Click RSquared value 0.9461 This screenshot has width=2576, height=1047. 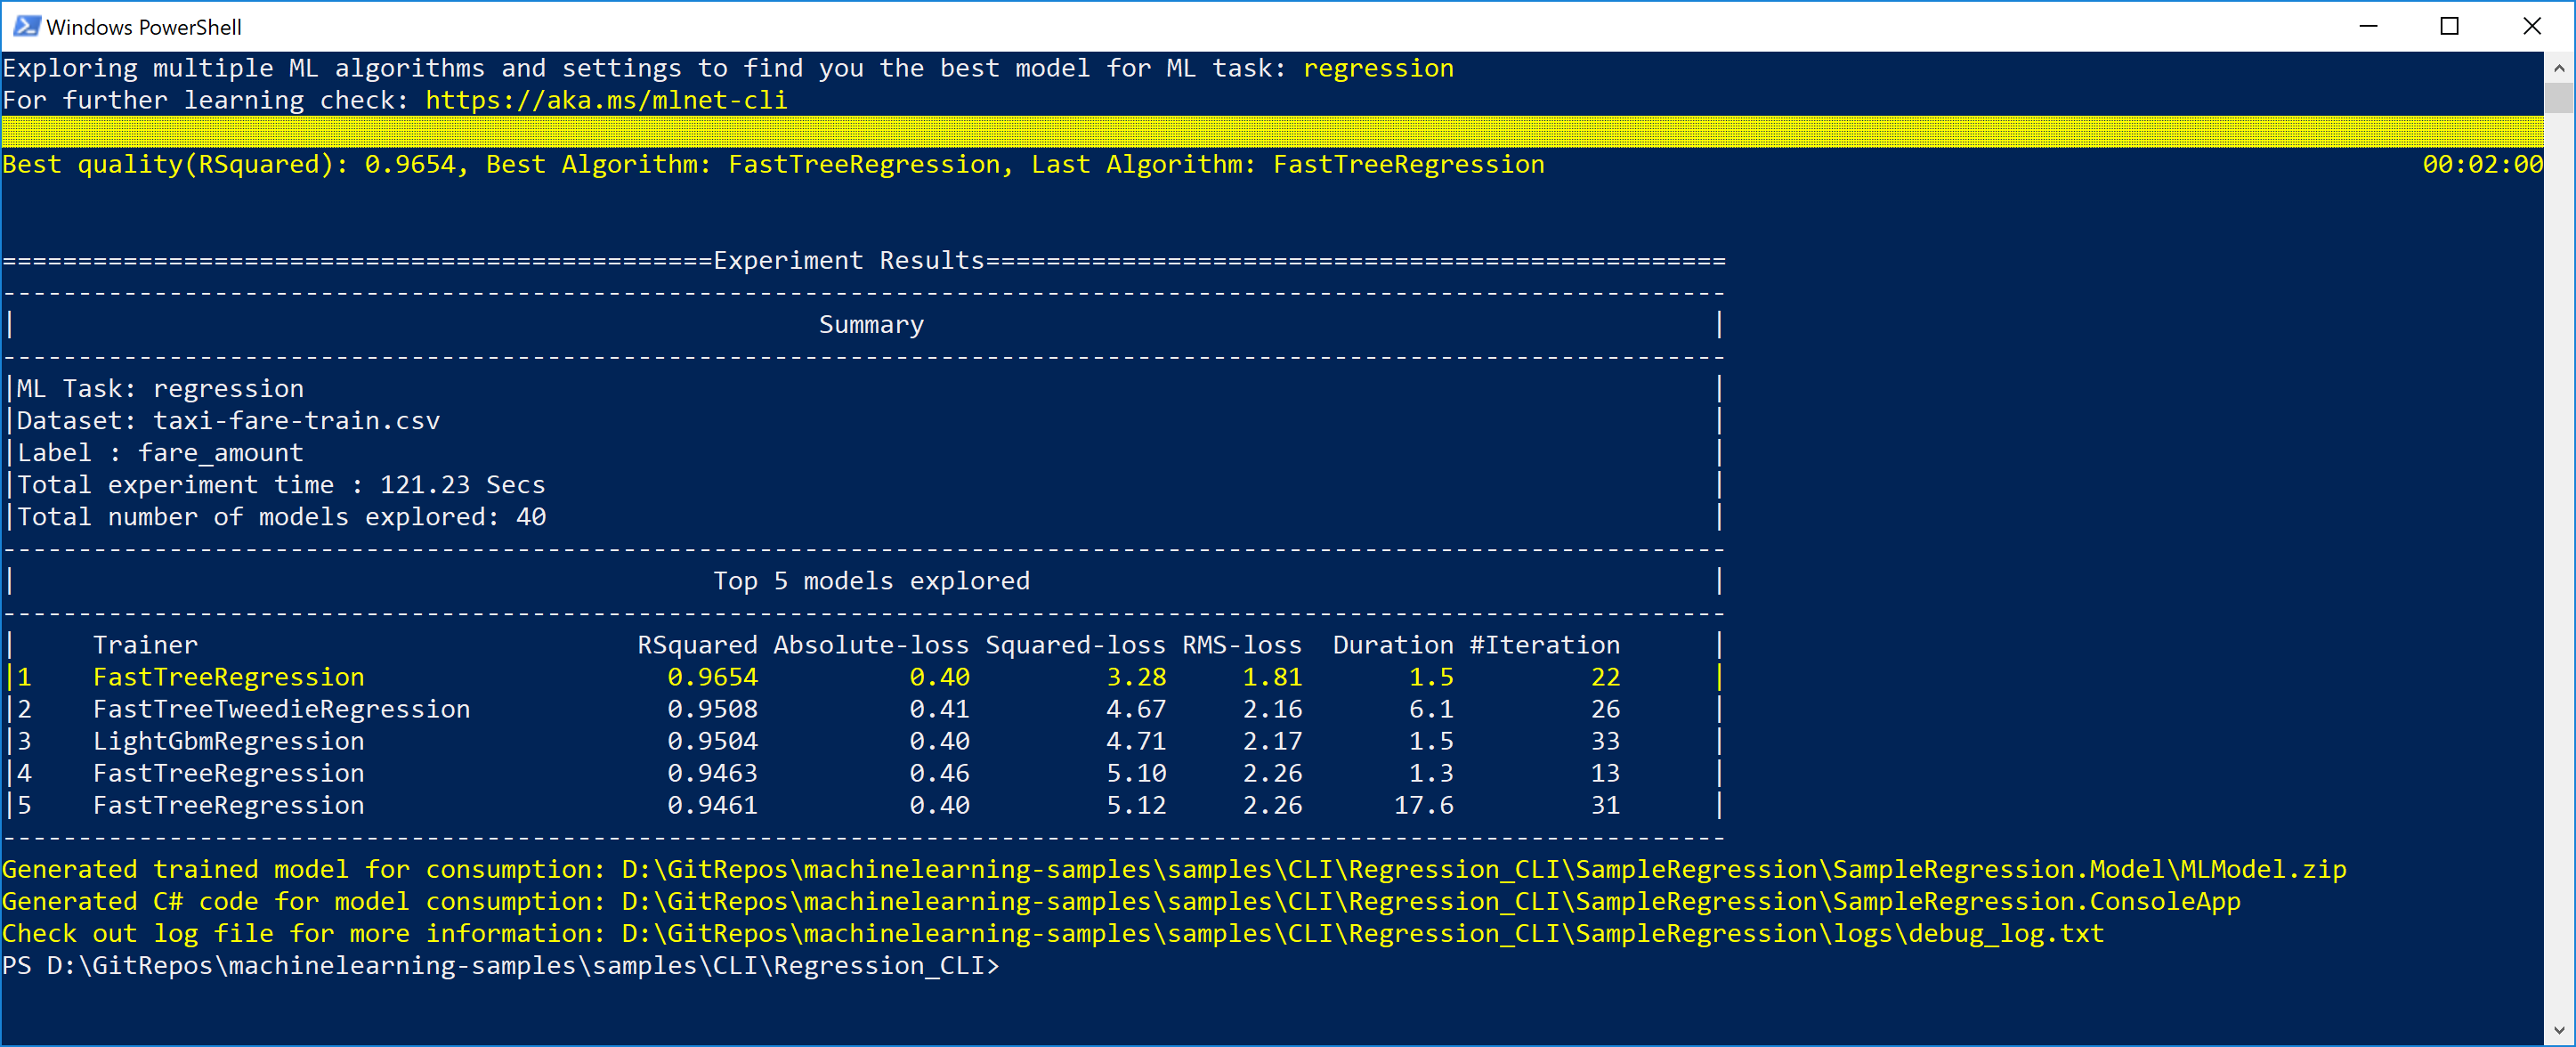tap(712, 805)
